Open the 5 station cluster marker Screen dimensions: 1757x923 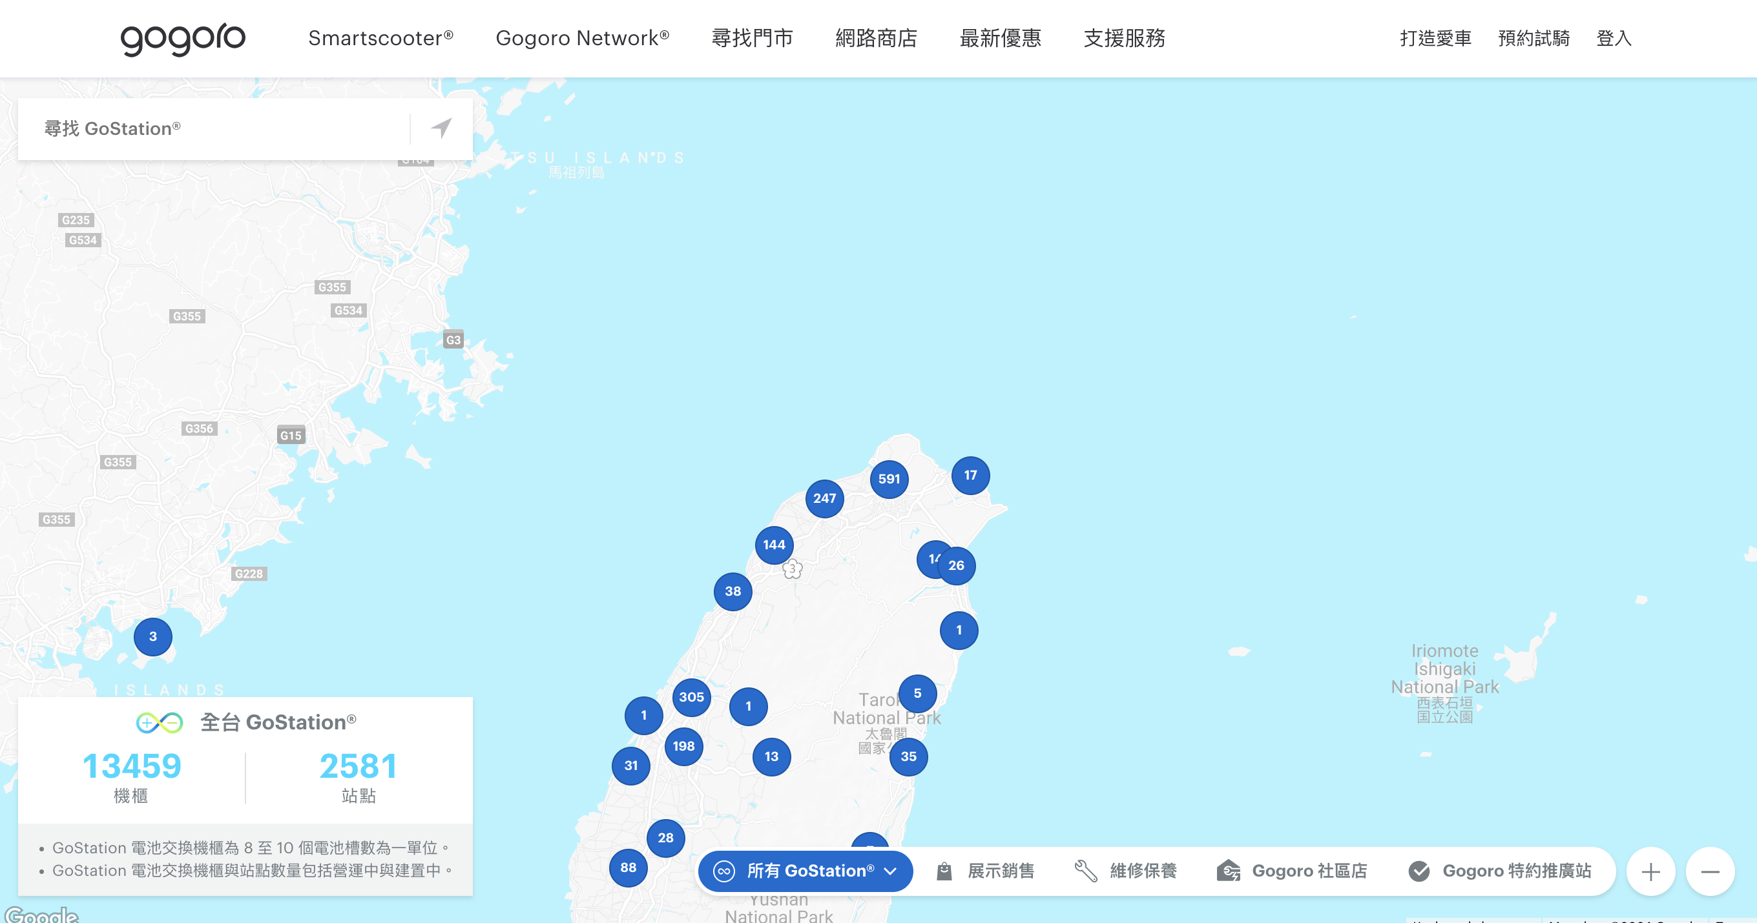[x=917, y=693]
